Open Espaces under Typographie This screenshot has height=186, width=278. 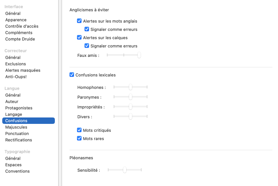coord(14,165)
